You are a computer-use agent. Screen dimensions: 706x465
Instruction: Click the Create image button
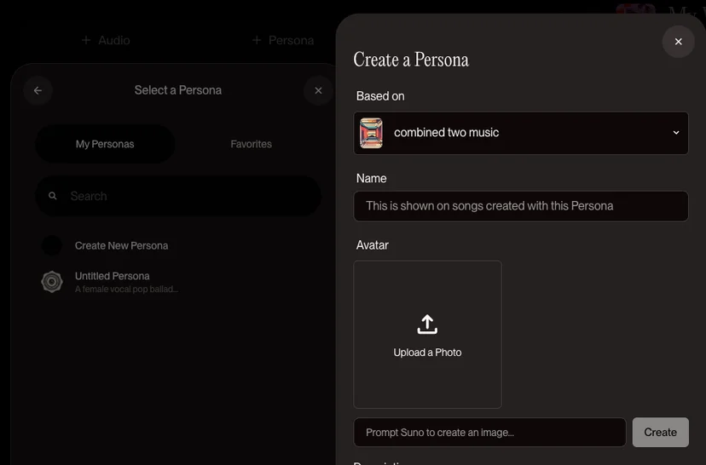[660, 432]
